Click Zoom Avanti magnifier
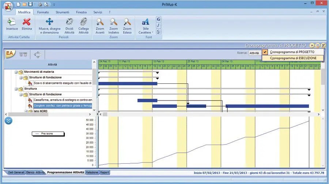The image size is (329, 184). pos(100,26)
